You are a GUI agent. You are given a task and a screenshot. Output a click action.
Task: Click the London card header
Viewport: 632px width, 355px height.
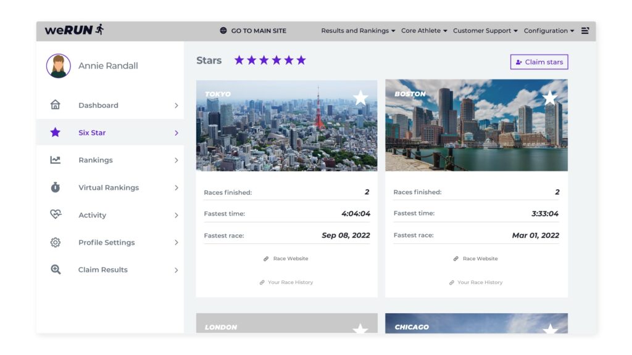pos(286,323)
